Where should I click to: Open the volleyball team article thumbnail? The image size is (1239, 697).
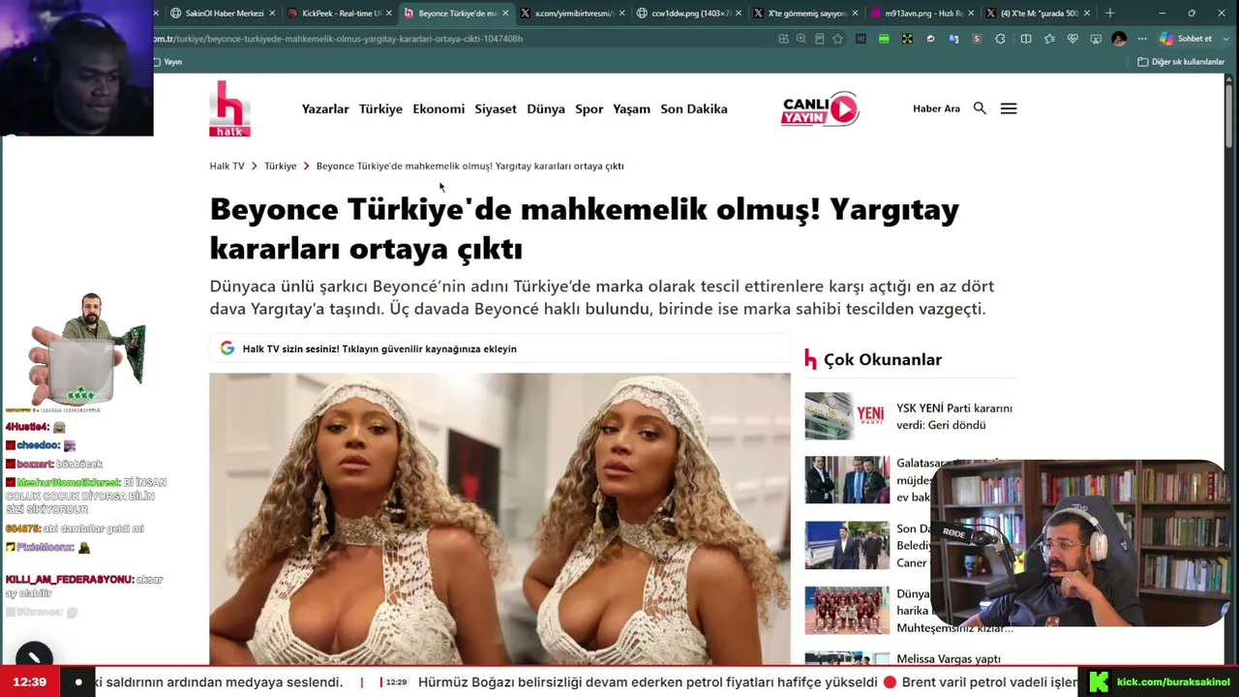[x=847, y=610]
